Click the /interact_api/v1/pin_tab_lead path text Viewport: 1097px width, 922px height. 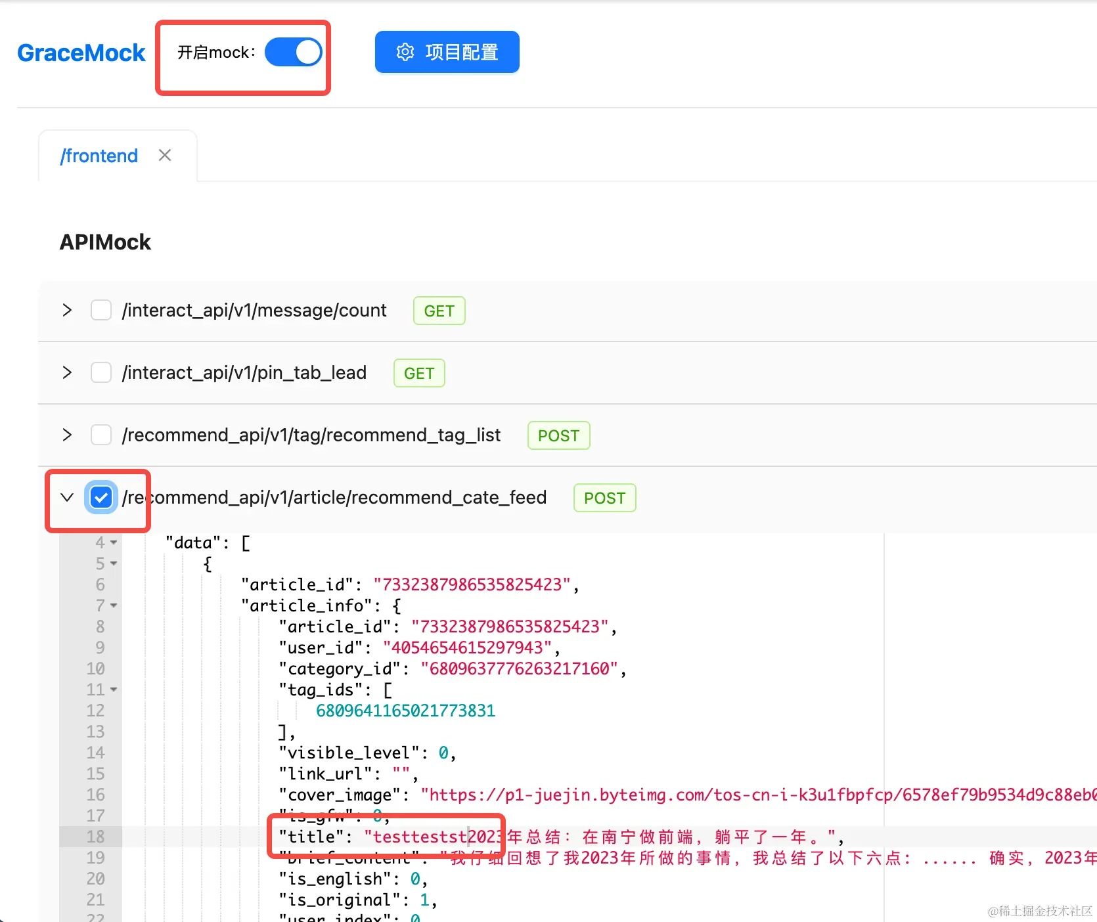coord(244,372)
